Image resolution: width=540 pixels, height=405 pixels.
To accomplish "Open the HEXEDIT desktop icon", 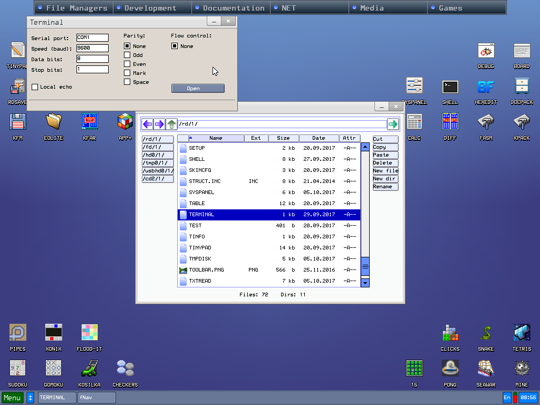I will pos(486,88).
